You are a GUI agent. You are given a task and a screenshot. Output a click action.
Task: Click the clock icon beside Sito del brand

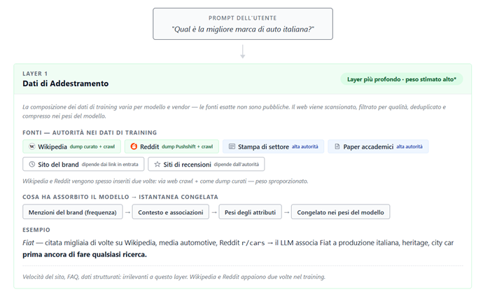tap(31, 164)
